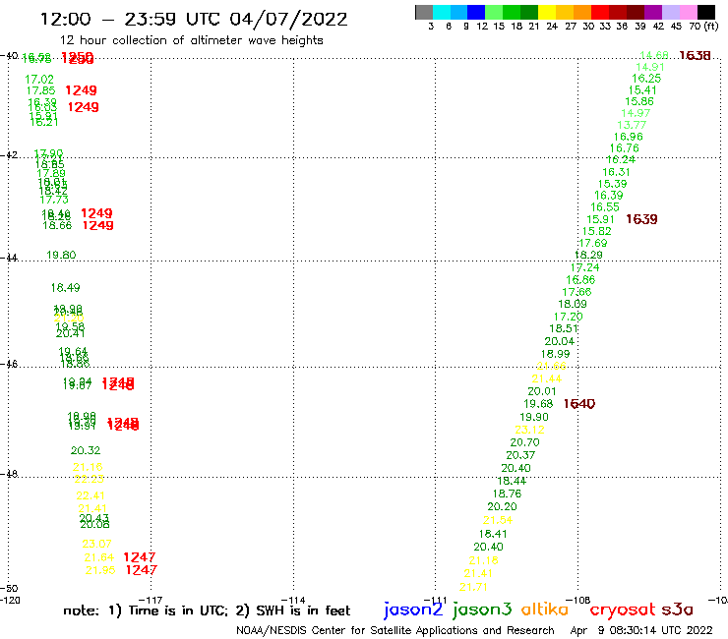Image resolution: width=728 pixels, height=639 pixels.
Task: Click the 20.32 value on left track
Action: coord(86,450)
